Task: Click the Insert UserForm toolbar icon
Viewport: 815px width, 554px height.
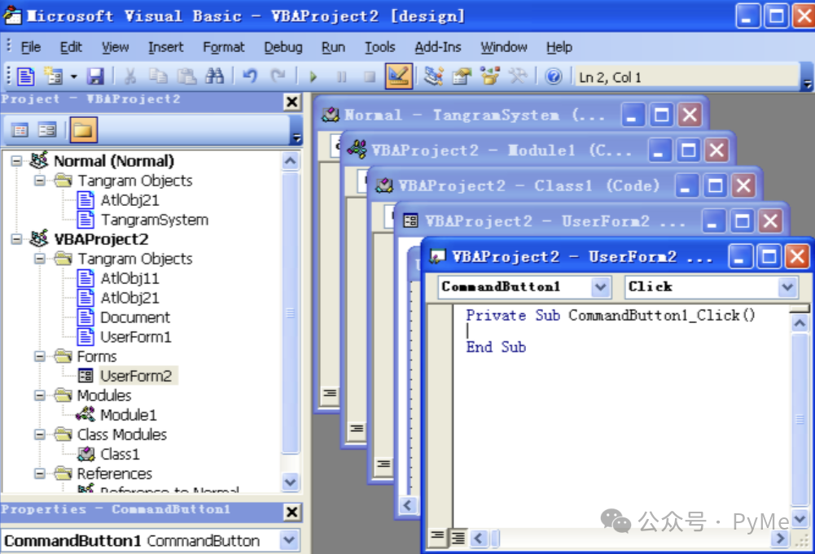Action: (53, 76)
